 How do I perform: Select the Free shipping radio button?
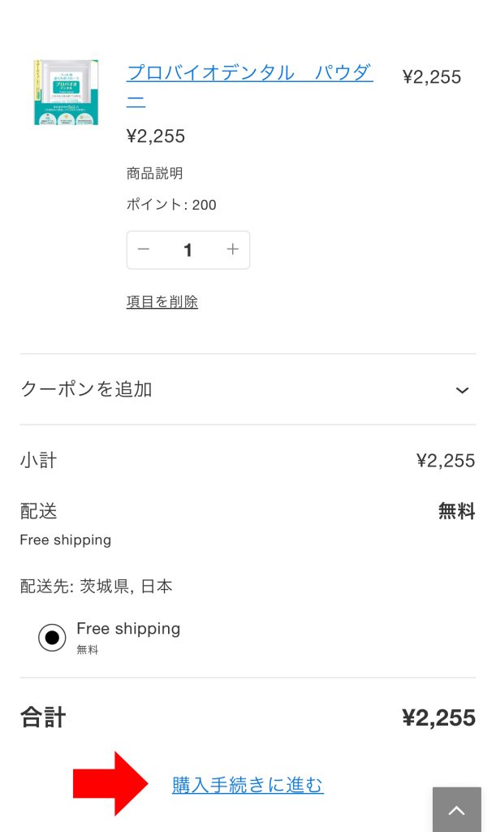coord(53,638)
